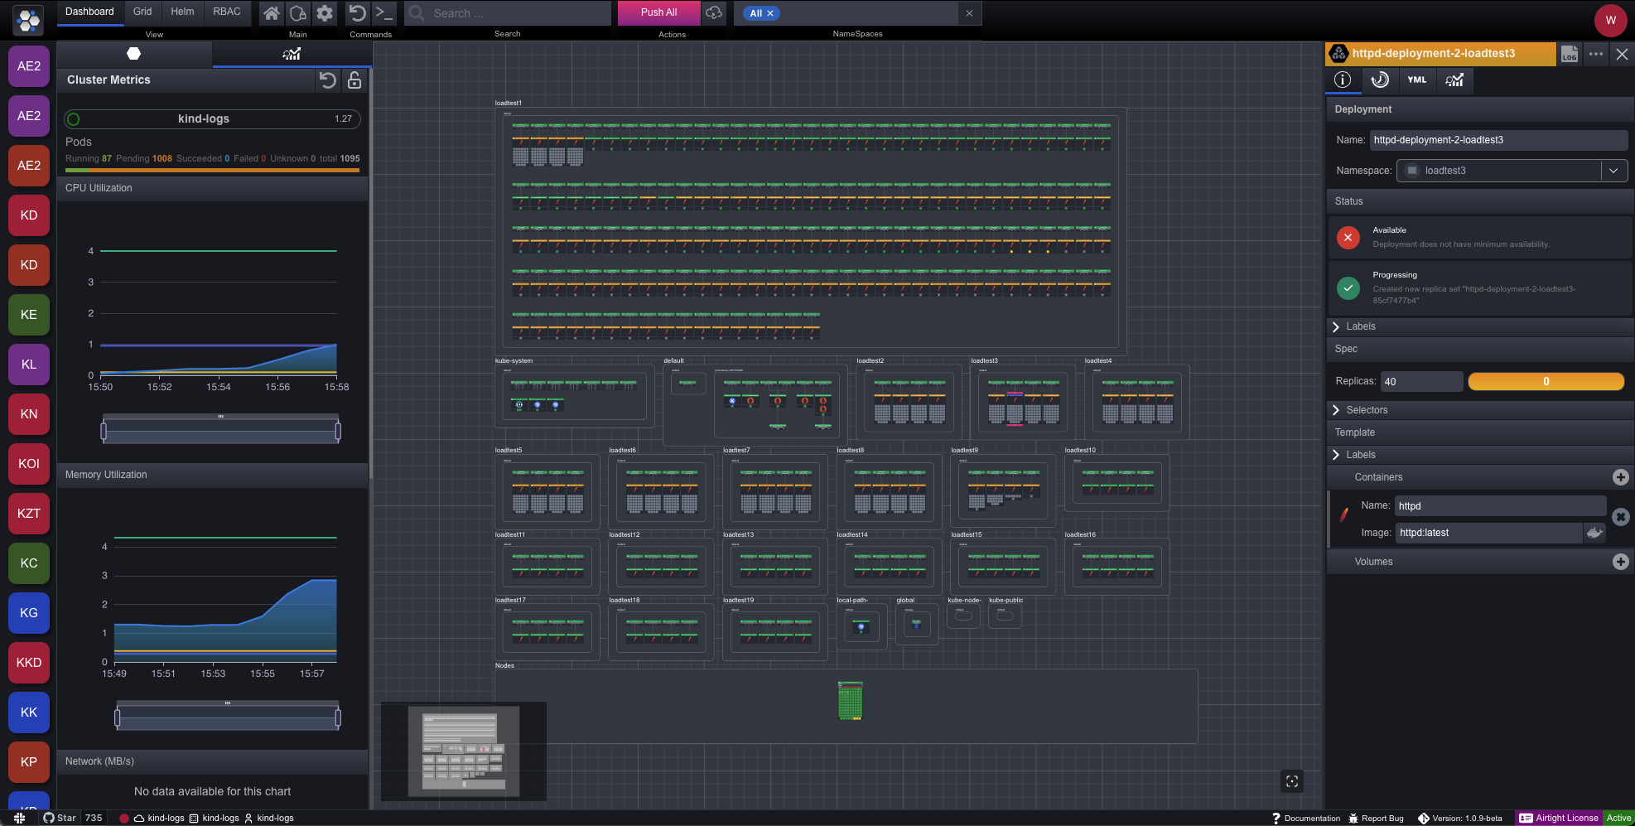This screenshot has height=826, width=1635.
Task: Open the Namespace loadtest3 dropdown
Action: pos(1613,171)
